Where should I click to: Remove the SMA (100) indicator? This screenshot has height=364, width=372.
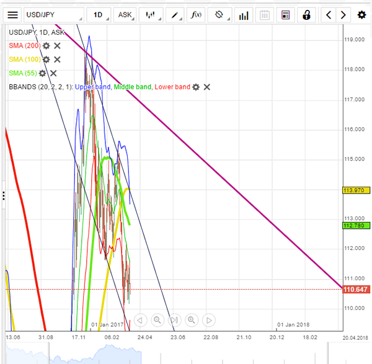[57, 60]
